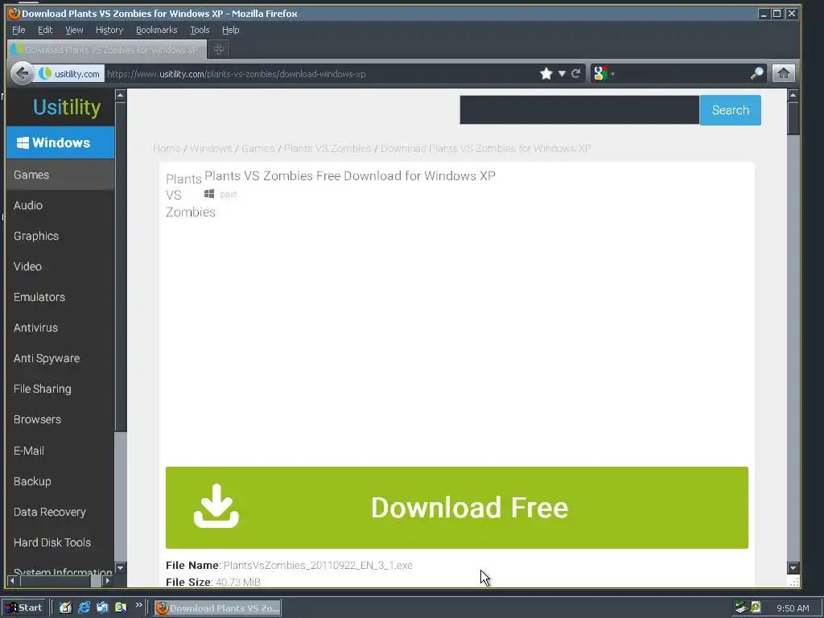Click sidebar scrollbar down arrow
The width and height of the screenshot is (824, 618).
(x=121, y=567)
